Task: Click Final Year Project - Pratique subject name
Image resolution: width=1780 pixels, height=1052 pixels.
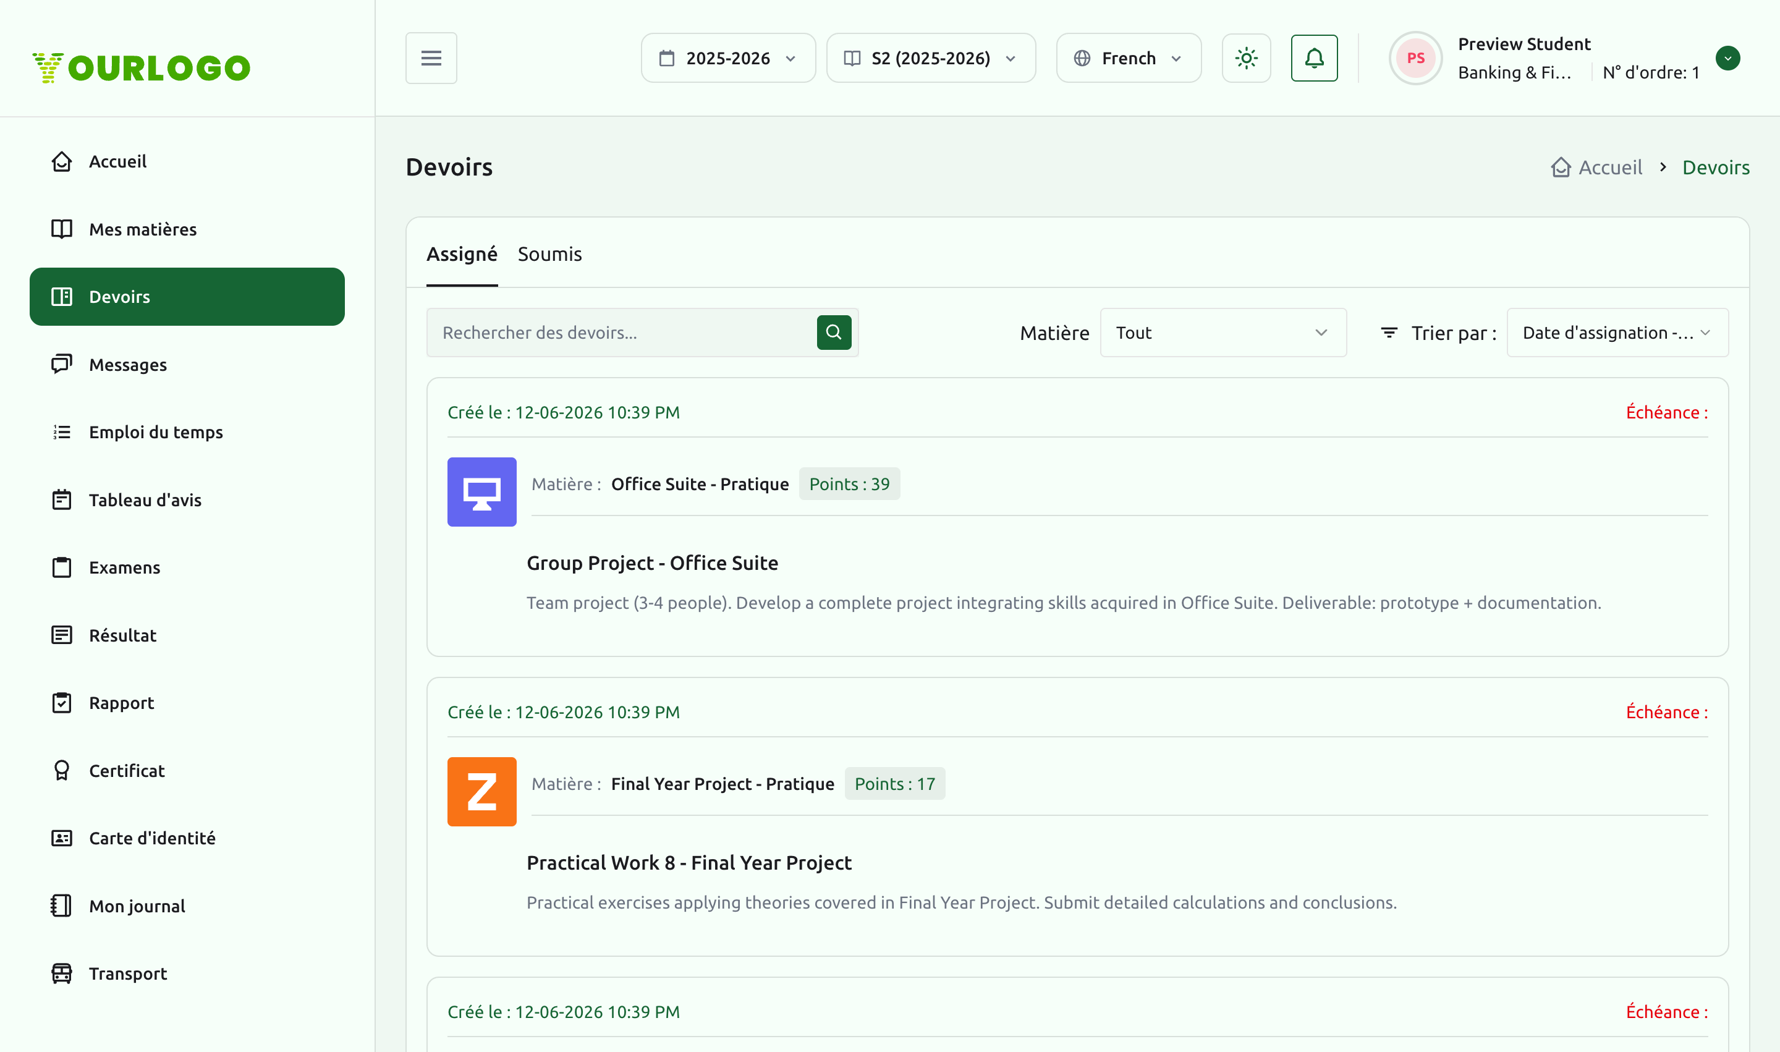Action: [x=723, y=784]
